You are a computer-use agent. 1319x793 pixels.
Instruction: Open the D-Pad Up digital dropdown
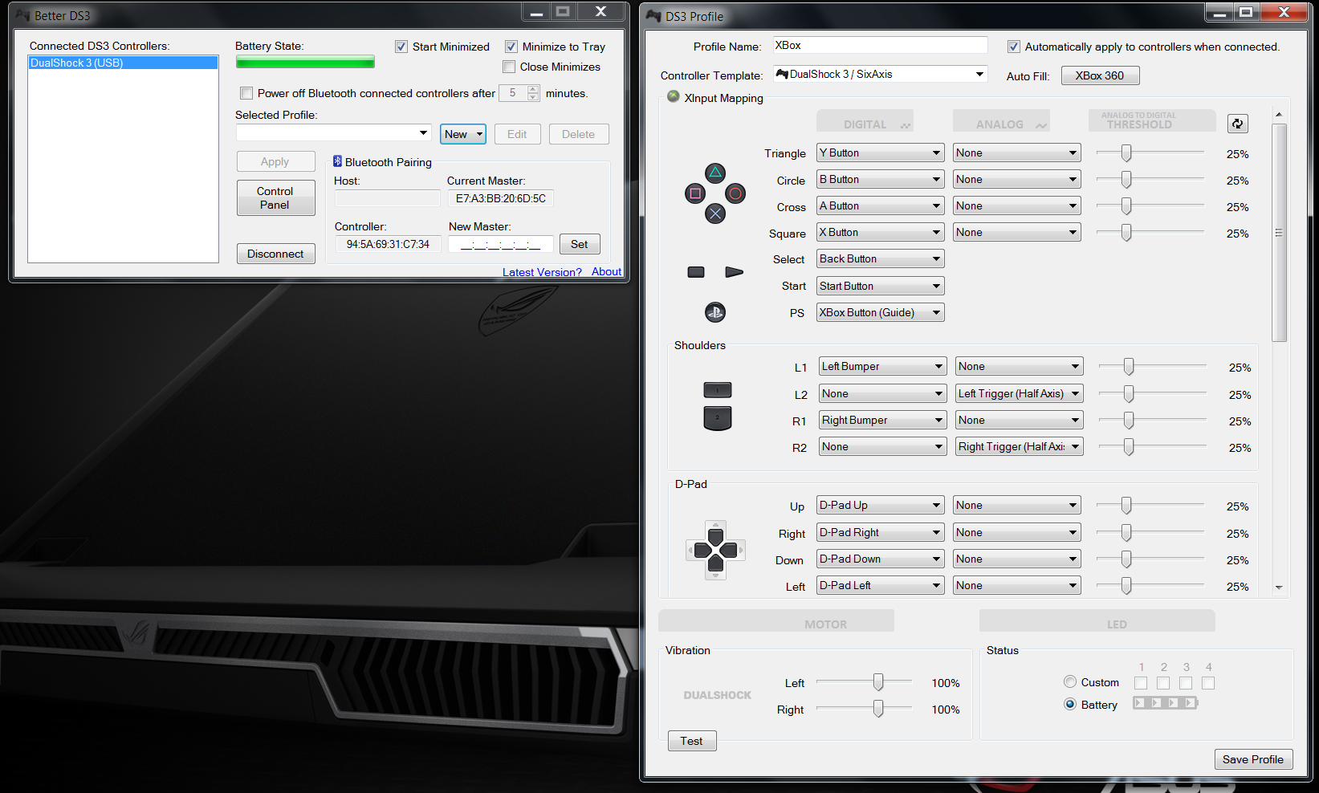pyautogui.click(x=880, y=505)
